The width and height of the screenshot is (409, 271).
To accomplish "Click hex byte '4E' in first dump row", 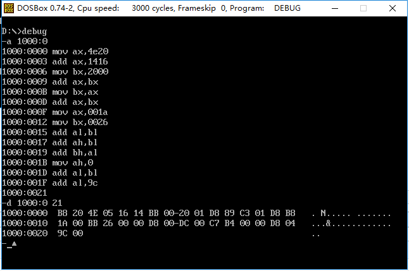I will (93, 214).
